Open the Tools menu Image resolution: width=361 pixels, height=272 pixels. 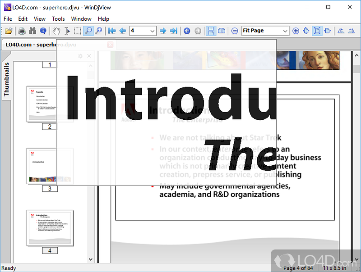tap(58, 19)
